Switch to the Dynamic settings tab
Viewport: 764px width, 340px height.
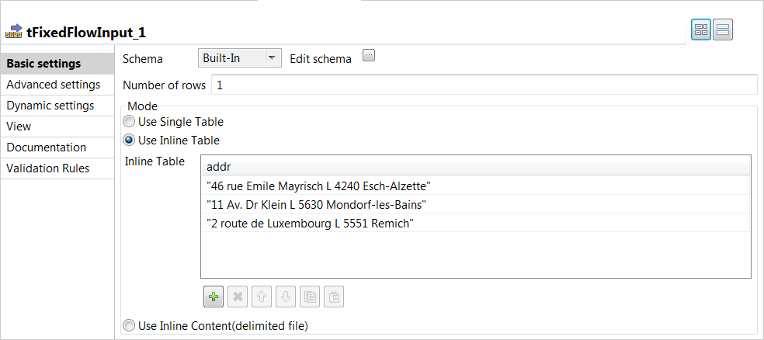(x=50, y=106)
